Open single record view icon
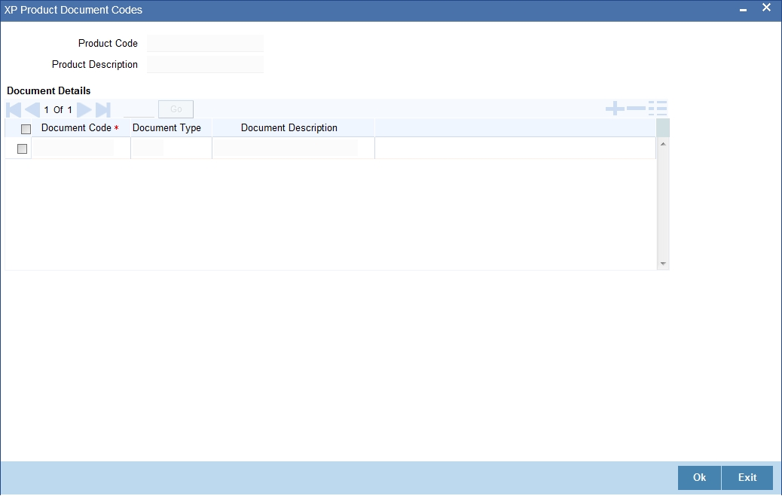Viewport: 782px width, 496px height. pos(658,109)
